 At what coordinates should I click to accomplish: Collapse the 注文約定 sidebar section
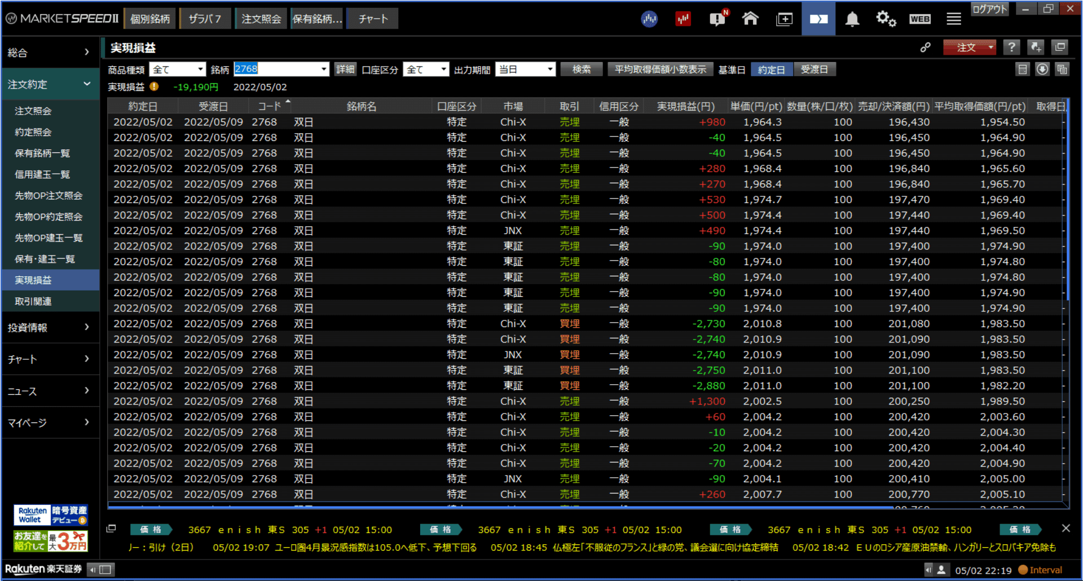(50, 85)
